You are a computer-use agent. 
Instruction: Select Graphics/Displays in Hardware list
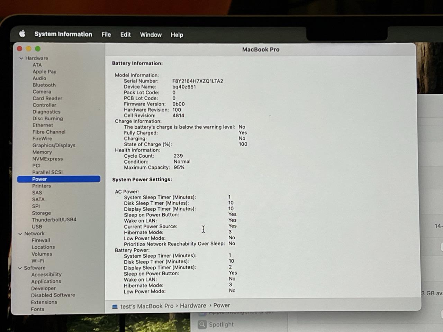[54, 145]
